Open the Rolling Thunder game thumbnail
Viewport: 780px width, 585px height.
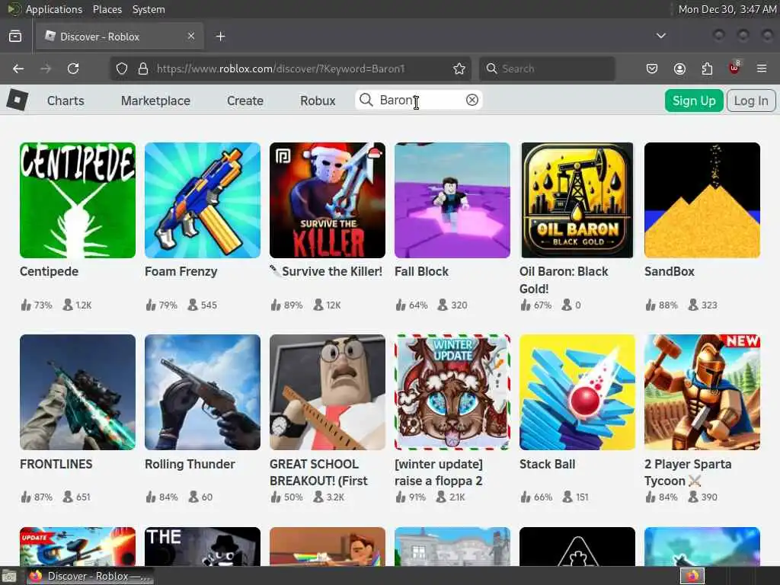[203, 392]
